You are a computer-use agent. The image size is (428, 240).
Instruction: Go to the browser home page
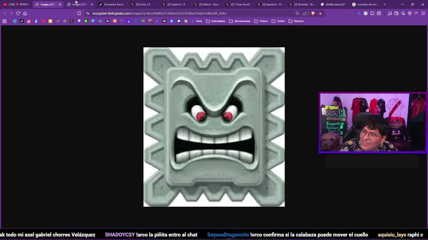tap(25, 13)
